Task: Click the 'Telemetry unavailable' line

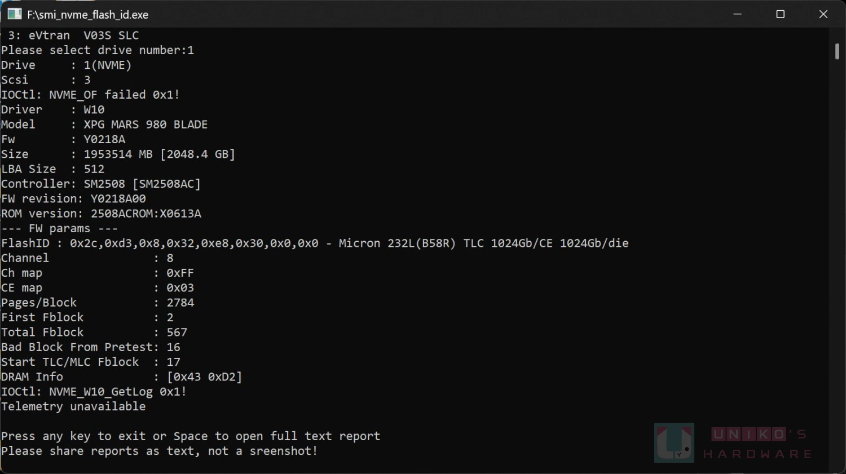Action: click(73, 406)
